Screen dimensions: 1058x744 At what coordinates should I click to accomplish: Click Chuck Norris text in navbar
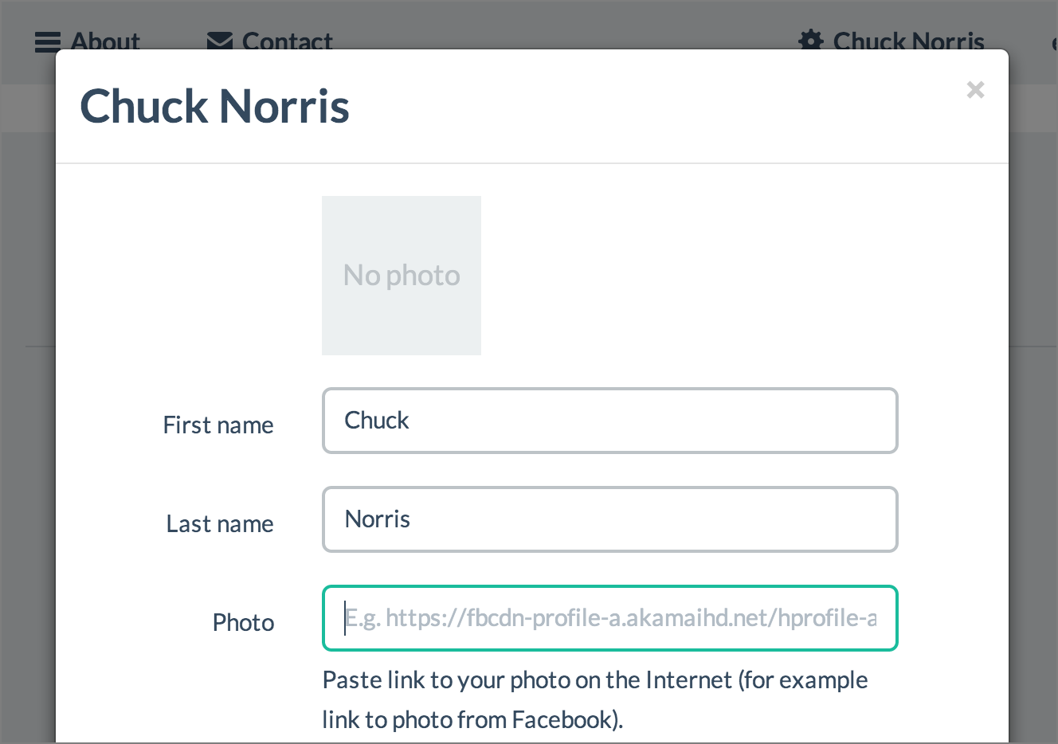tap(908, 40)
